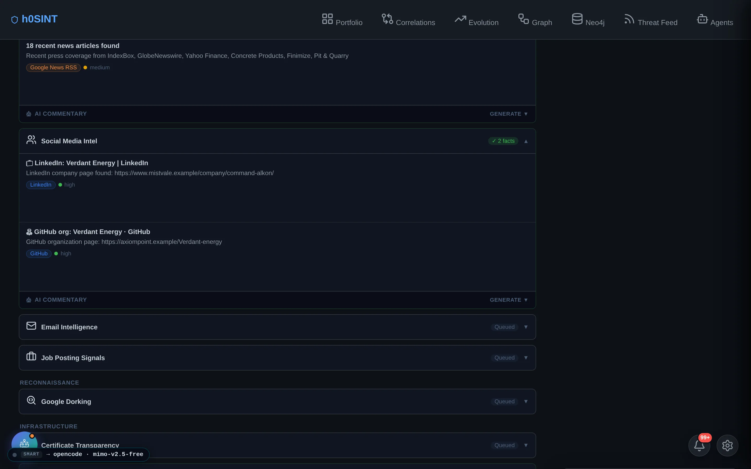Open the Portfolio grid icon

(x=328, y=18)
